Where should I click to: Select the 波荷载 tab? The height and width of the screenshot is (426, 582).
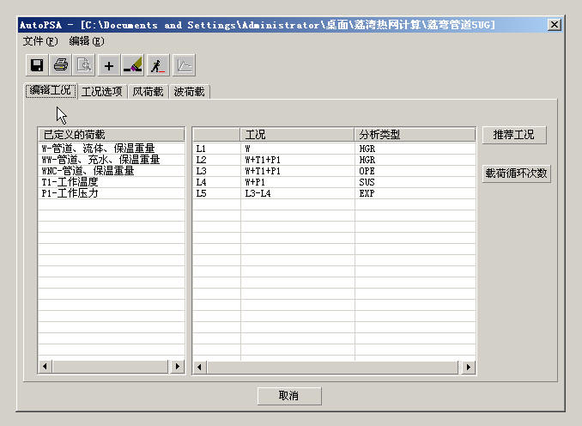[x=189, y=92]
